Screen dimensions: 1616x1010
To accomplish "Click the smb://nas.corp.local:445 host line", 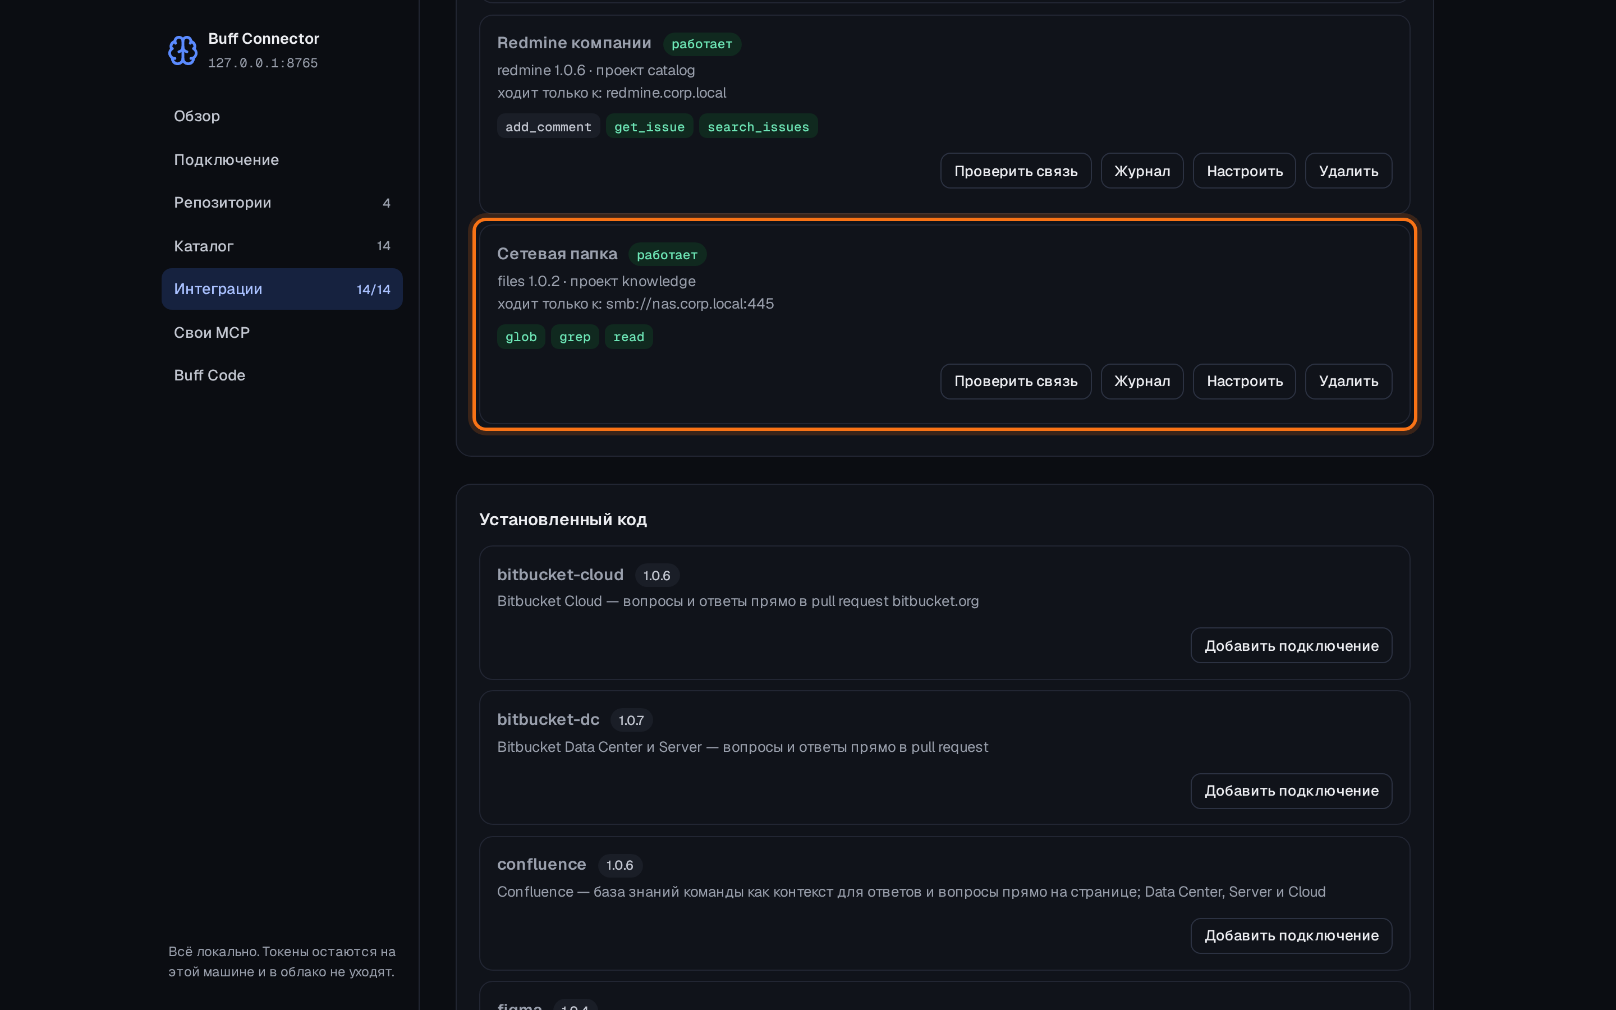I will 635,303.
